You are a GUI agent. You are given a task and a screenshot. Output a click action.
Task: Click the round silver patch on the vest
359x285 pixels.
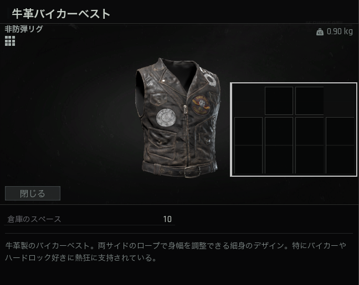point(166,118)
